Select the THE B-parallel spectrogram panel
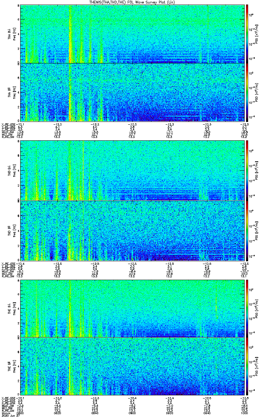The height and width of the screenshot is (418, 261). coord(132,366)
